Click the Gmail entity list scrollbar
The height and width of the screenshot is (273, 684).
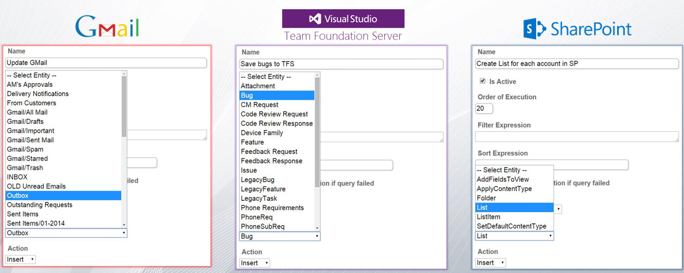(x=124, y=109)
